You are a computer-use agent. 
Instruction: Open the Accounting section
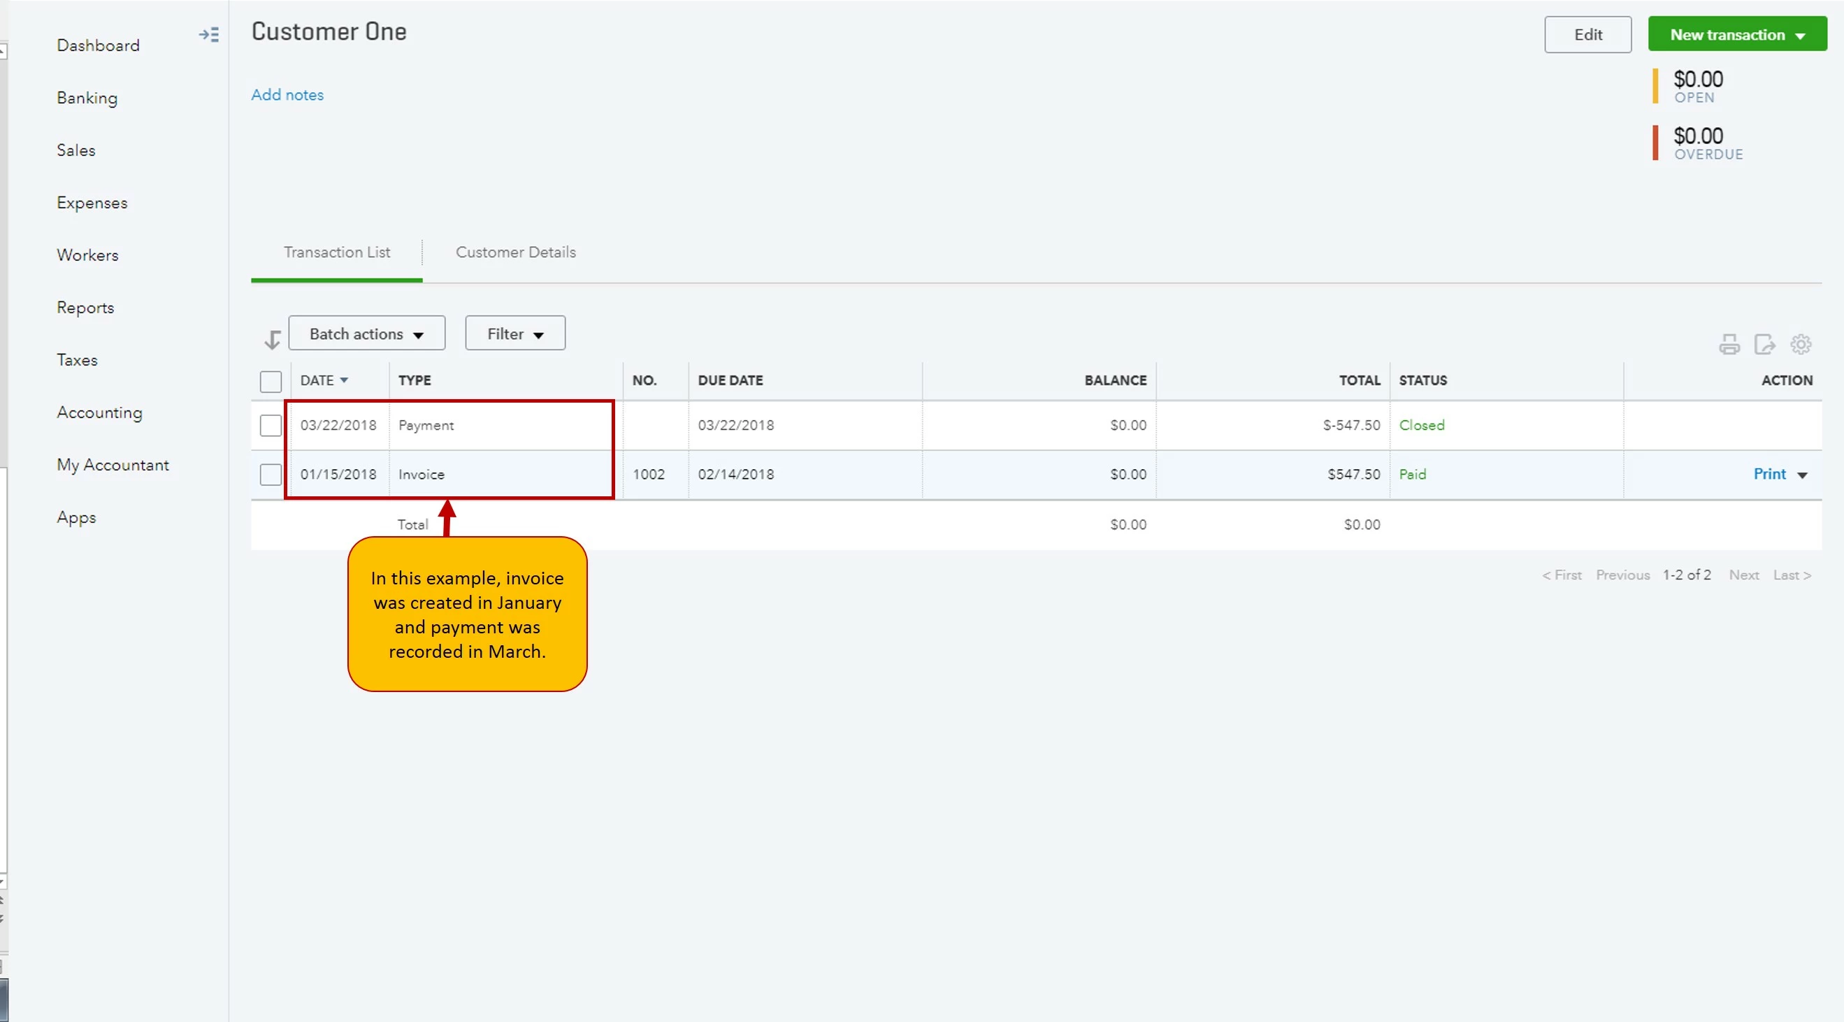tap(99, 413)
